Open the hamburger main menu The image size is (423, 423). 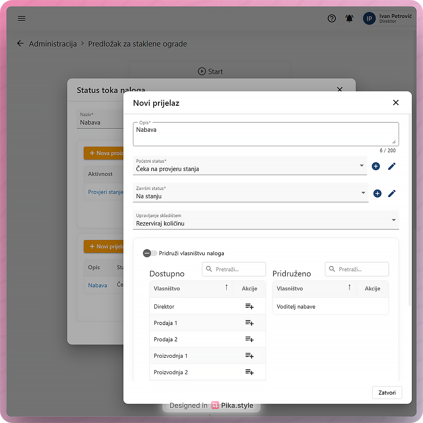click(21, 19)
